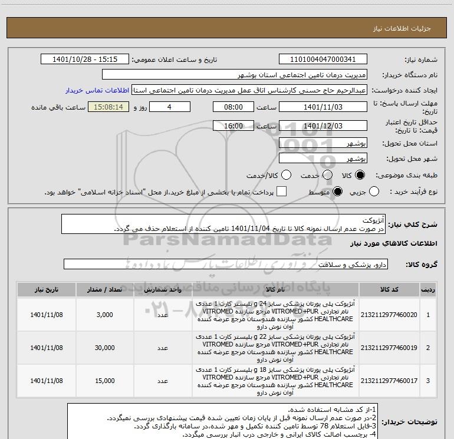Click size 24 g angiocath product name
Image resolution: width=454 pixels, height=439 pixels.
click(x=275, y=315)
